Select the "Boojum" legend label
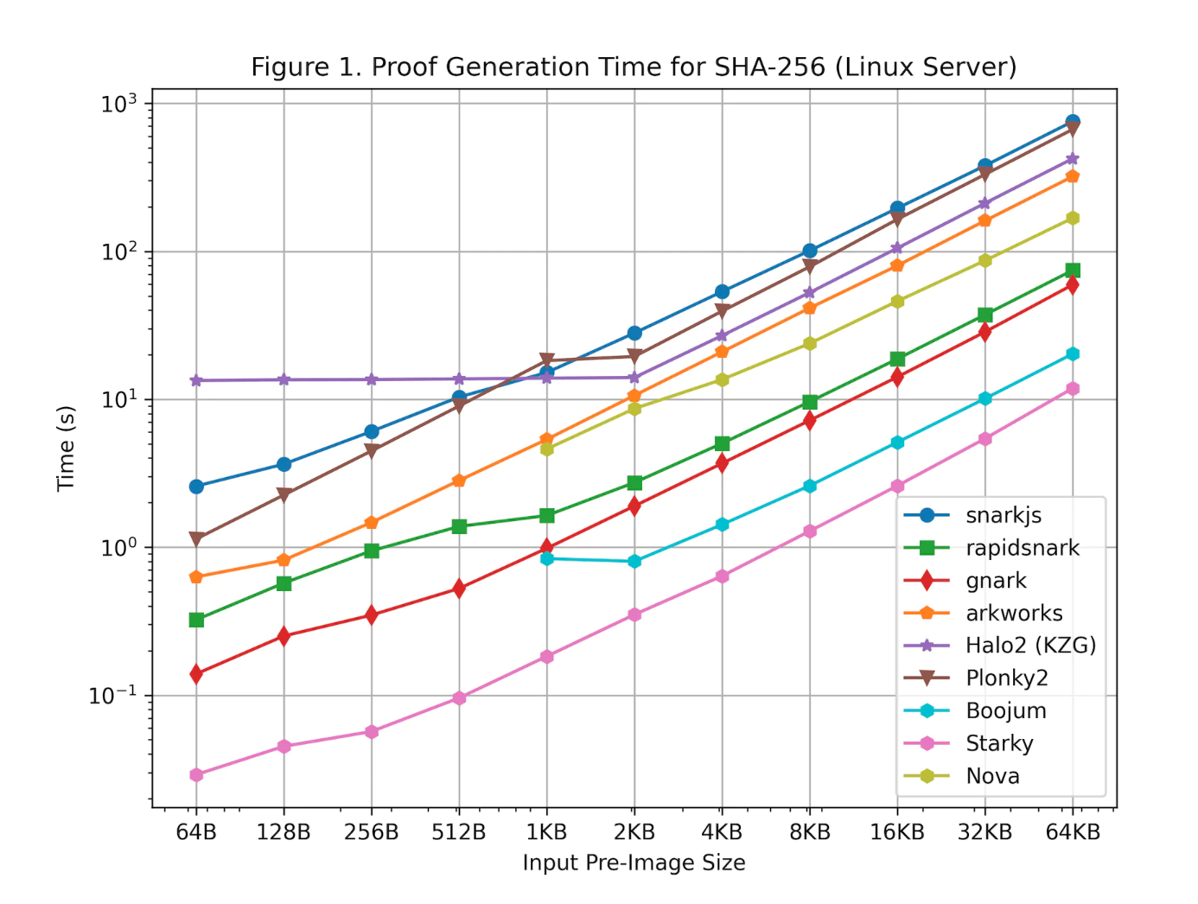 point(1006,711)
